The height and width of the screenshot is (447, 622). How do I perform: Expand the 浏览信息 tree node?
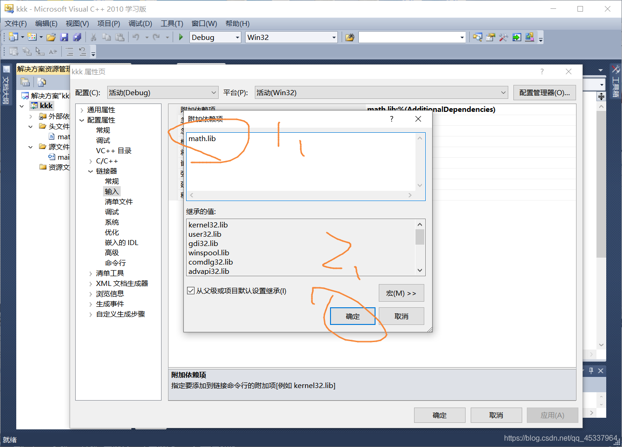pos(91,294)
